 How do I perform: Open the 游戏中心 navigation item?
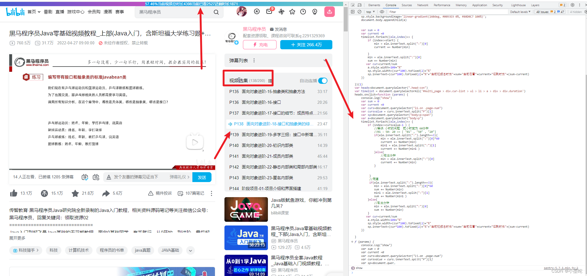click(76, 12)
